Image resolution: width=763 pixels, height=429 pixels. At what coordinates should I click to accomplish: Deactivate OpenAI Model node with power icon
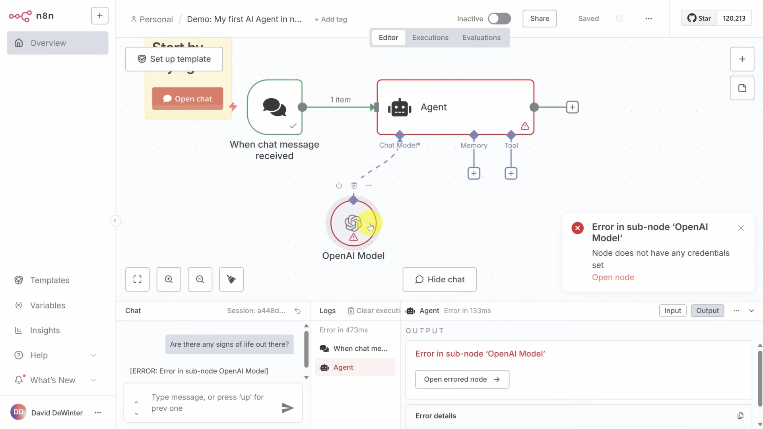(x=339, y=185)
